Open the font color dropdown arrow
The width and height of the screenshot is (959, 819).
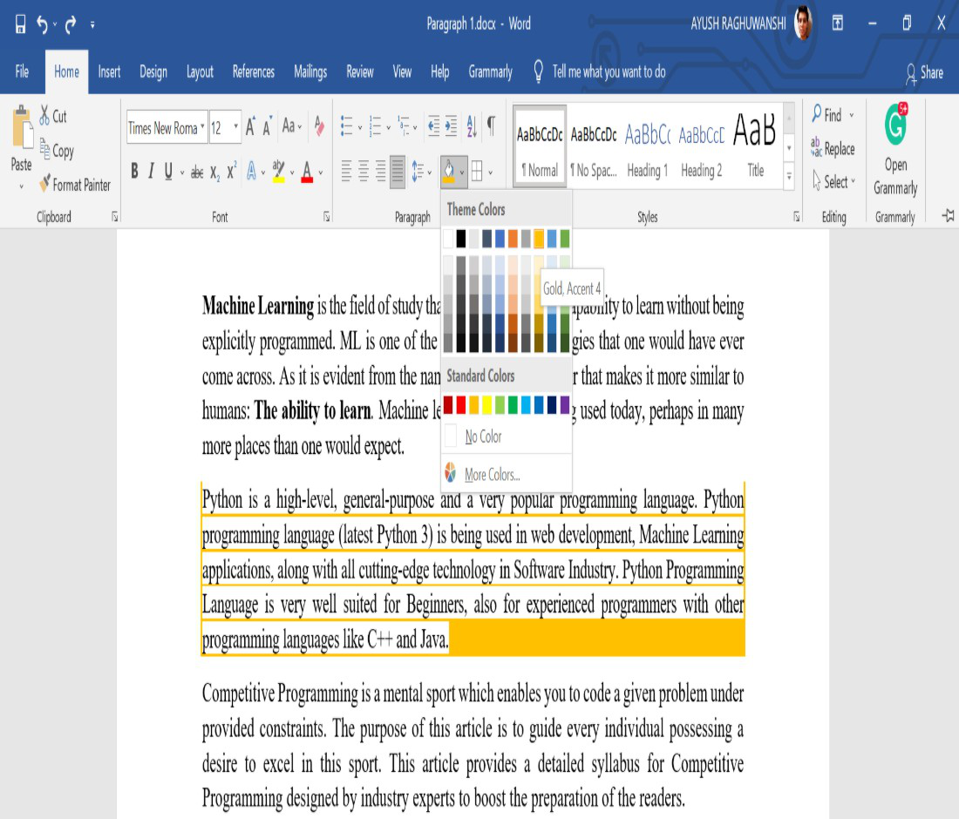click(321, 173)
